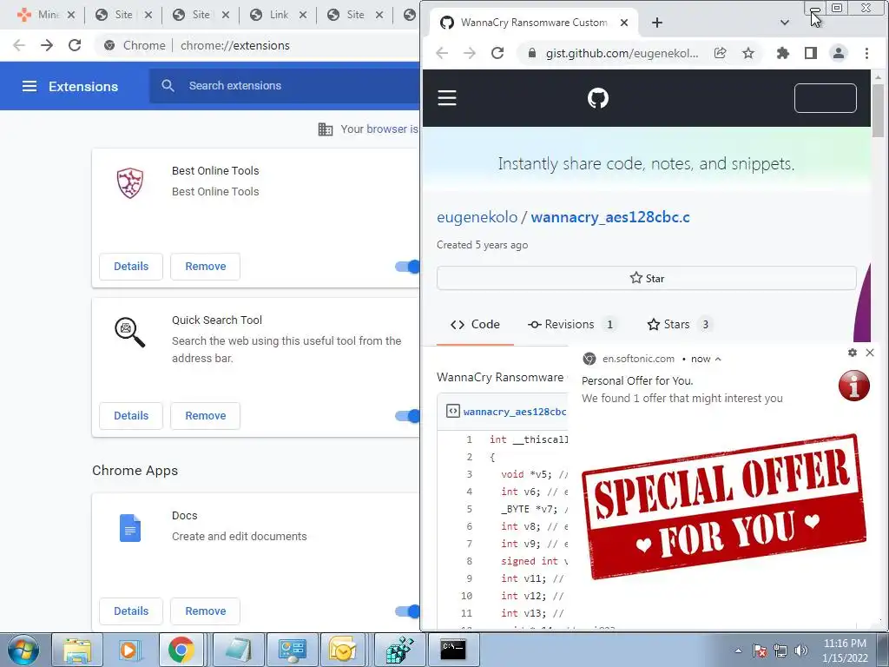889x667 pixels.
Task: Open Details for Best Online Tools
Action: click(x=131, y=267)
